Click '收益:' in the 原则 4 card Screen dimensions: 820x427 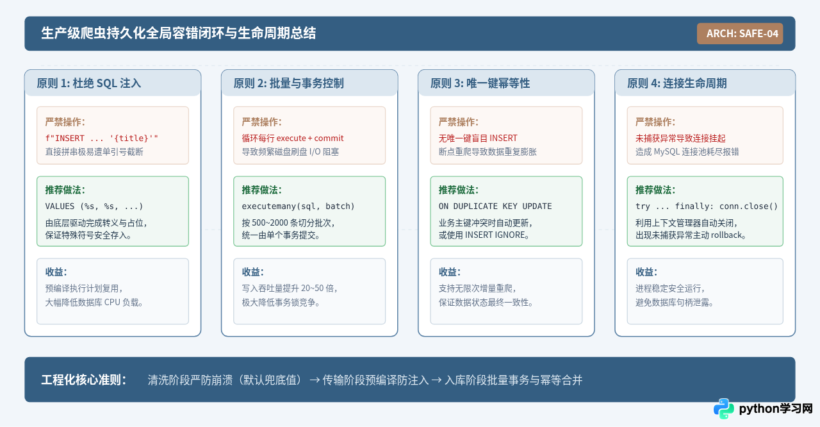[646, 272]
